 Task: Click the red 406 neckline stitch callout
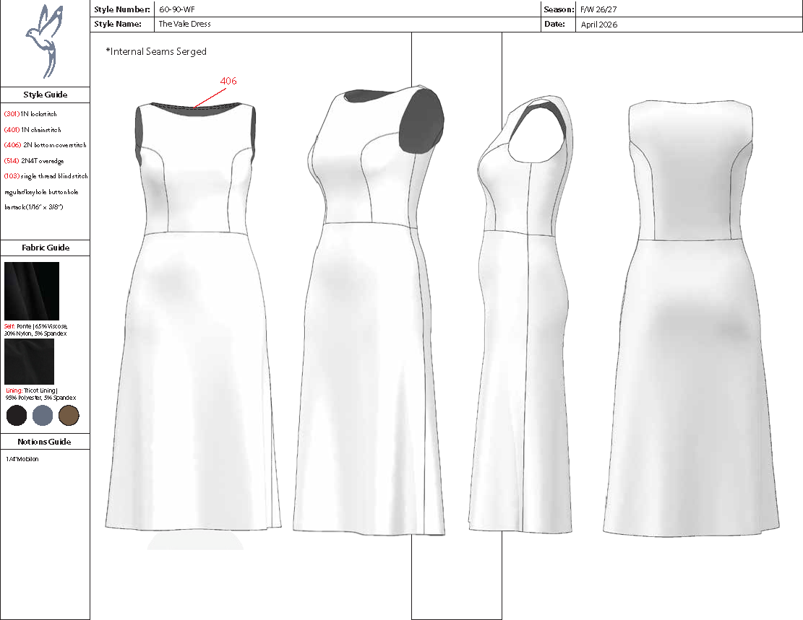[x=227, y=82]
